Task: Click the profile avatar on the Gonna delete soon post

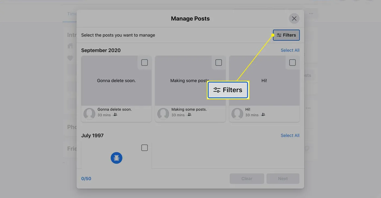Action: pyautogui.click(x=89, y=114)
